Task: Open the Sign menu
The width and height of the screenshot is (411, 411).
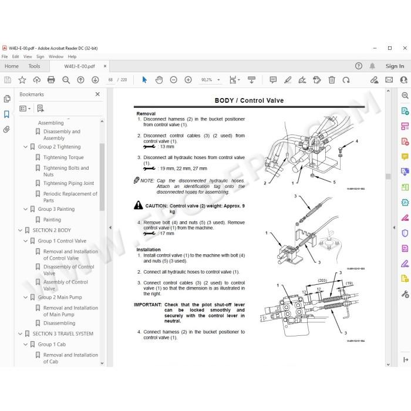Action: (x=40, y=56)
